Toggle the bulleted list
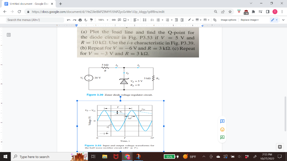Image resolution: width=287 pixels, height=161 pixels. tap(158, 20)
